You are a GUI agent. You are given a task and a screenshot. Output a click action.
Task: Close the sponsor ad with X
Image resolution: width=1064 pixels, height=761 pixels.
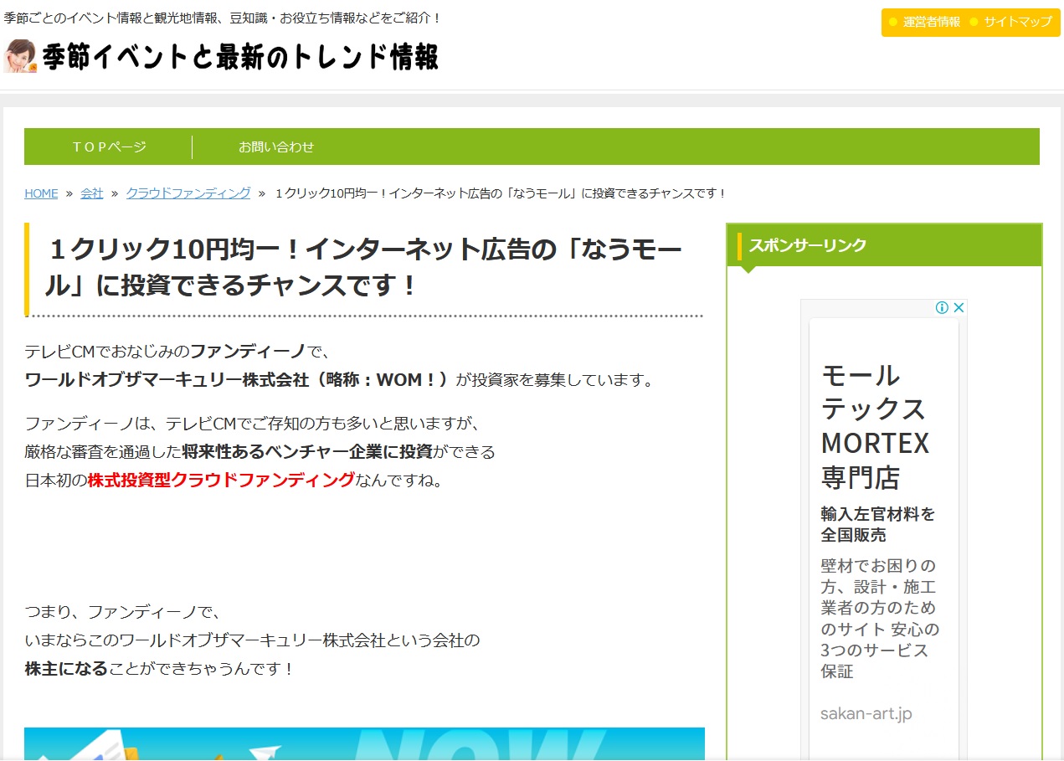959,307
